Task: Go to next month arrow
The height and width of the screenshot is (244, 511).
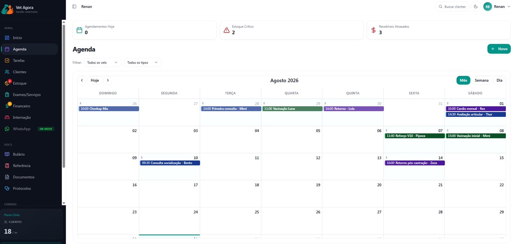Action: (108, 80)
